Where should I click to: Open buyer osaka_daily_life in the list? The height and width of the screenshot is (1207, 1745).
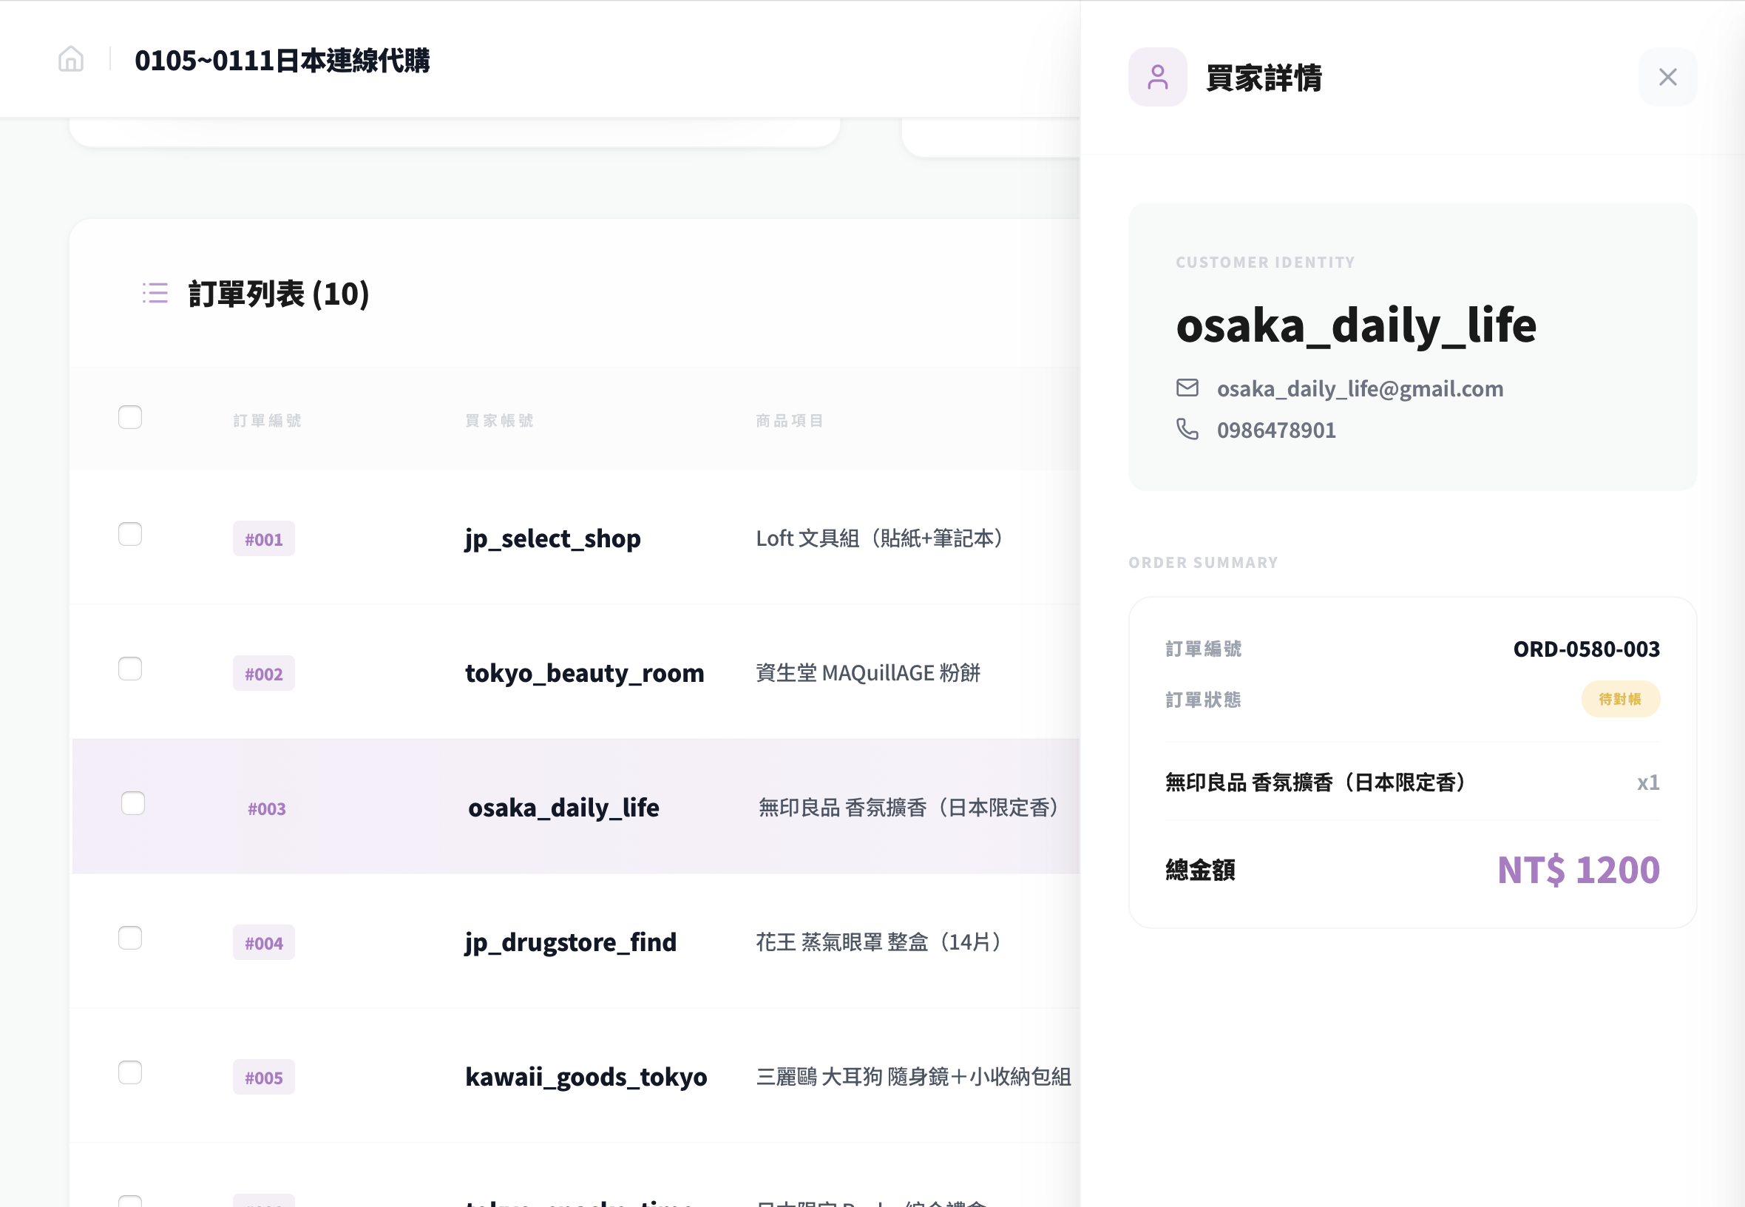click(x=563, y=808)
